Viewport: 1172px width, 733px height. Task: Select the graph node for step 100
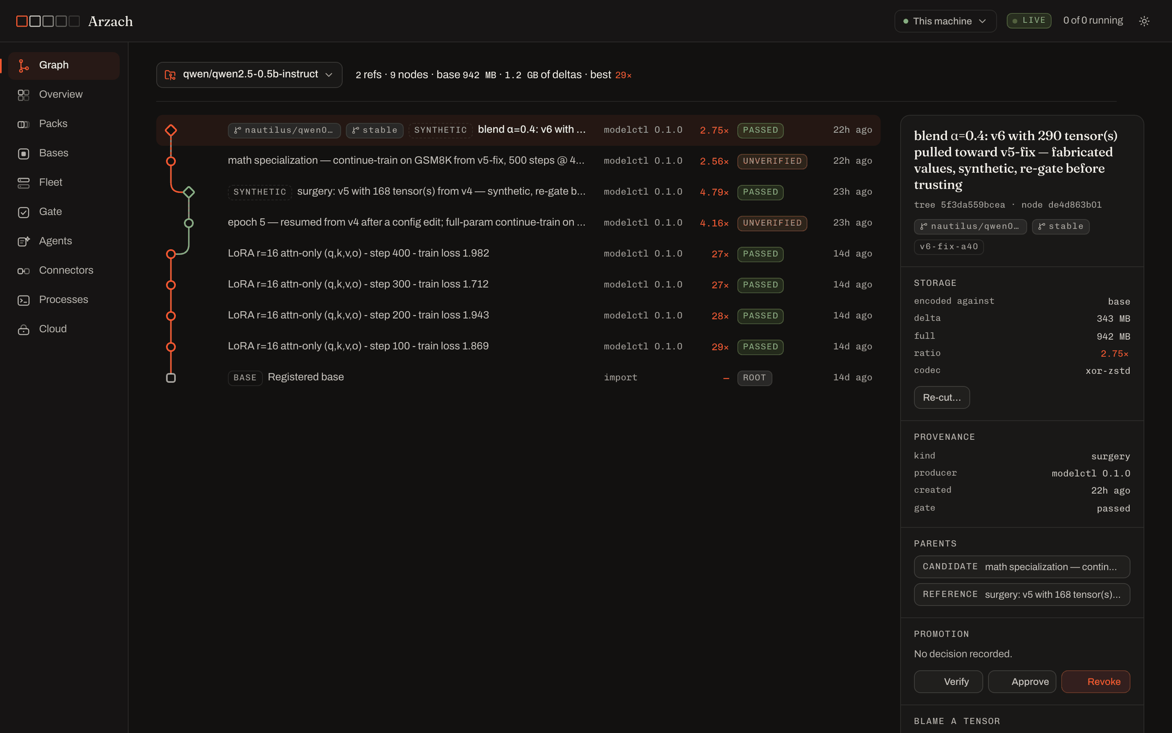(x=171, y=347)
